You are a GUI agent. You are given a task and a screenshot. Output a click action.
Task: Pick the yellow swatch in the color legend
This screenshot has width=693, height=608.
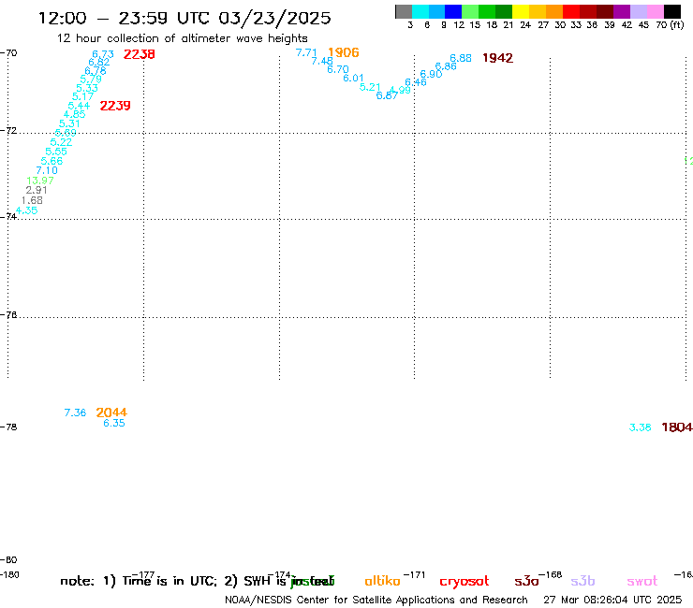[x=521, y=11]
